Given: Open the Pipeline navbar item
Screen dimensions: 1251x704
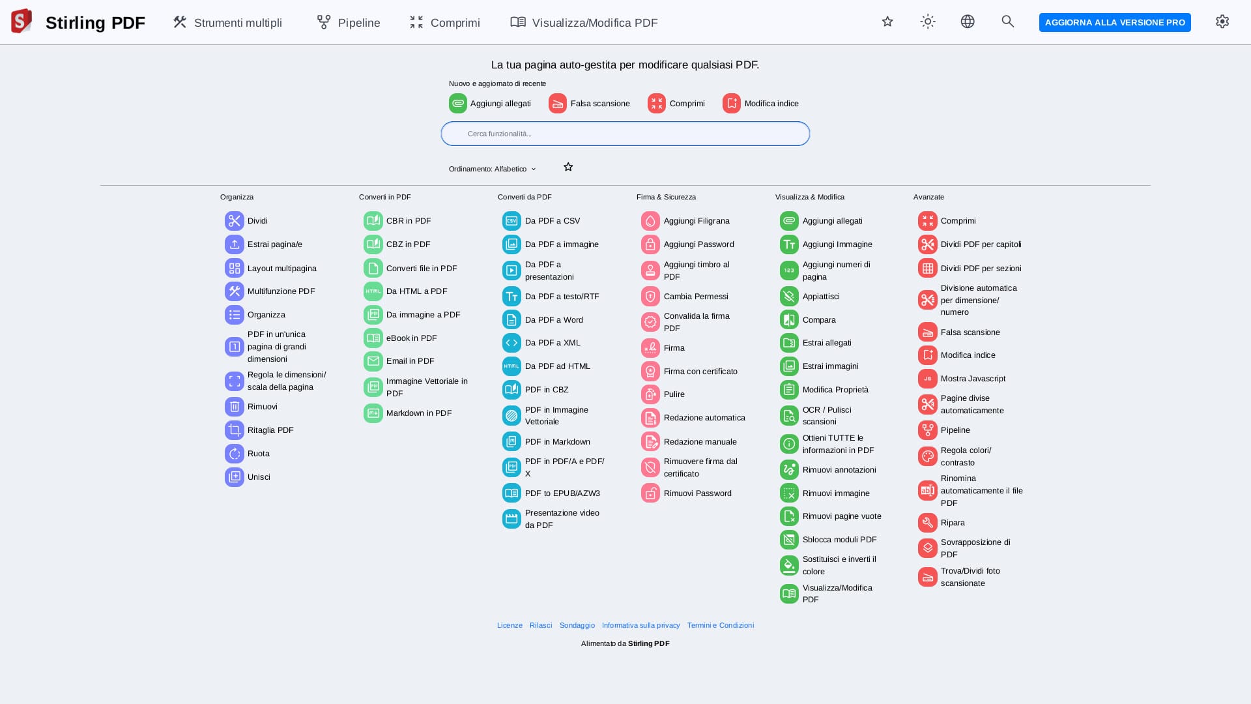Looking at the screenshot, I should pos(349,23).
